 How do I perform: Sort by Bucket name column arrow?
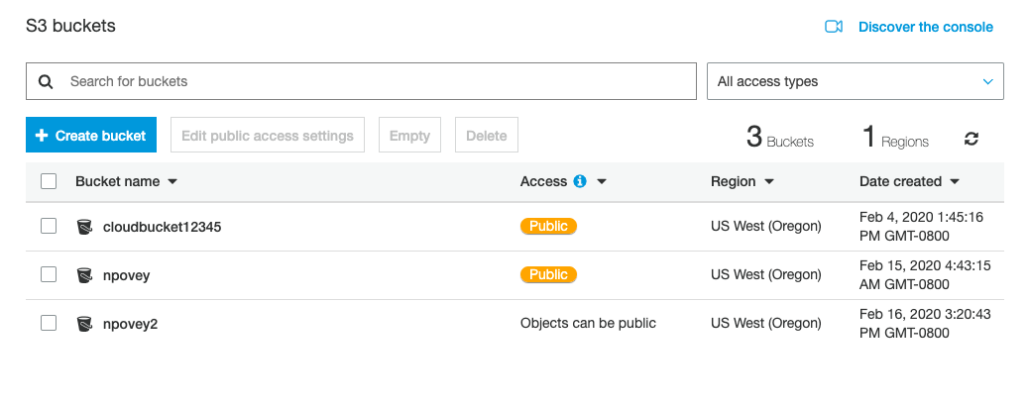point(172,181)
